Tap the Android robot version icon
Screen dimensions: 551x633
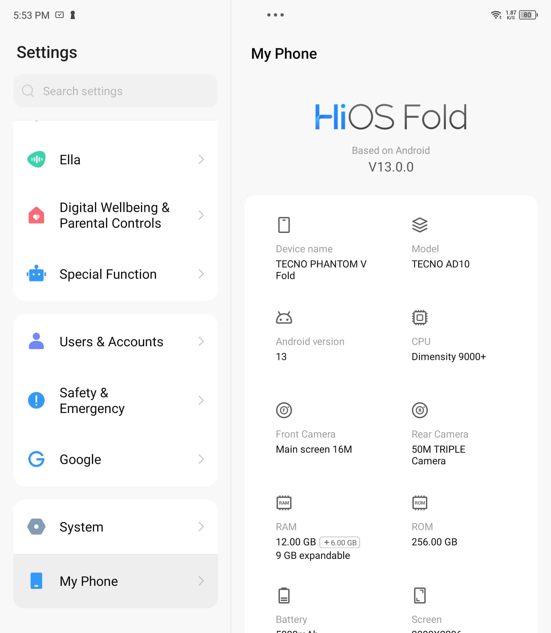(x=284, y=318)
